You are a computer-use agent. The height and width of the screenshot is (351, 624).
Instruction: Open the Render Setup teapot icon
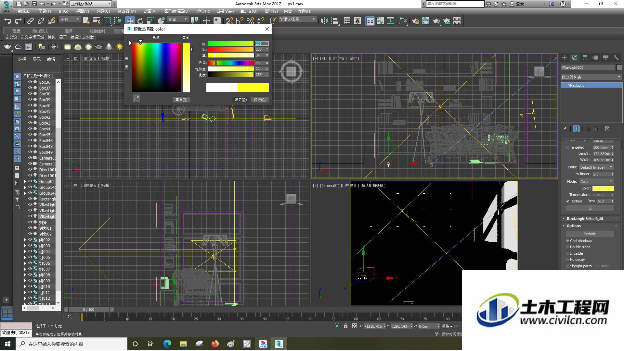pos(415,21)
